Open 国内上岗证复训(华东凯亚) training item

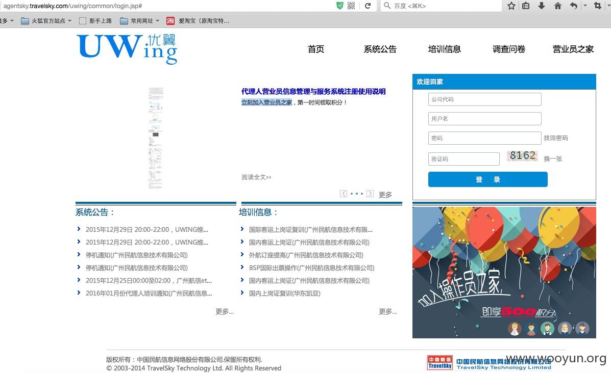coord(284,294)
